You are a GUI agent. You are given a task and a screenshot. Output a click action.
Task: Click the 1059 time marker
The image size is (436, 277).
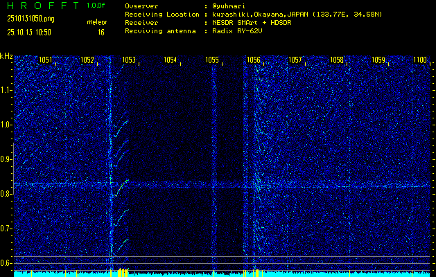378,60
